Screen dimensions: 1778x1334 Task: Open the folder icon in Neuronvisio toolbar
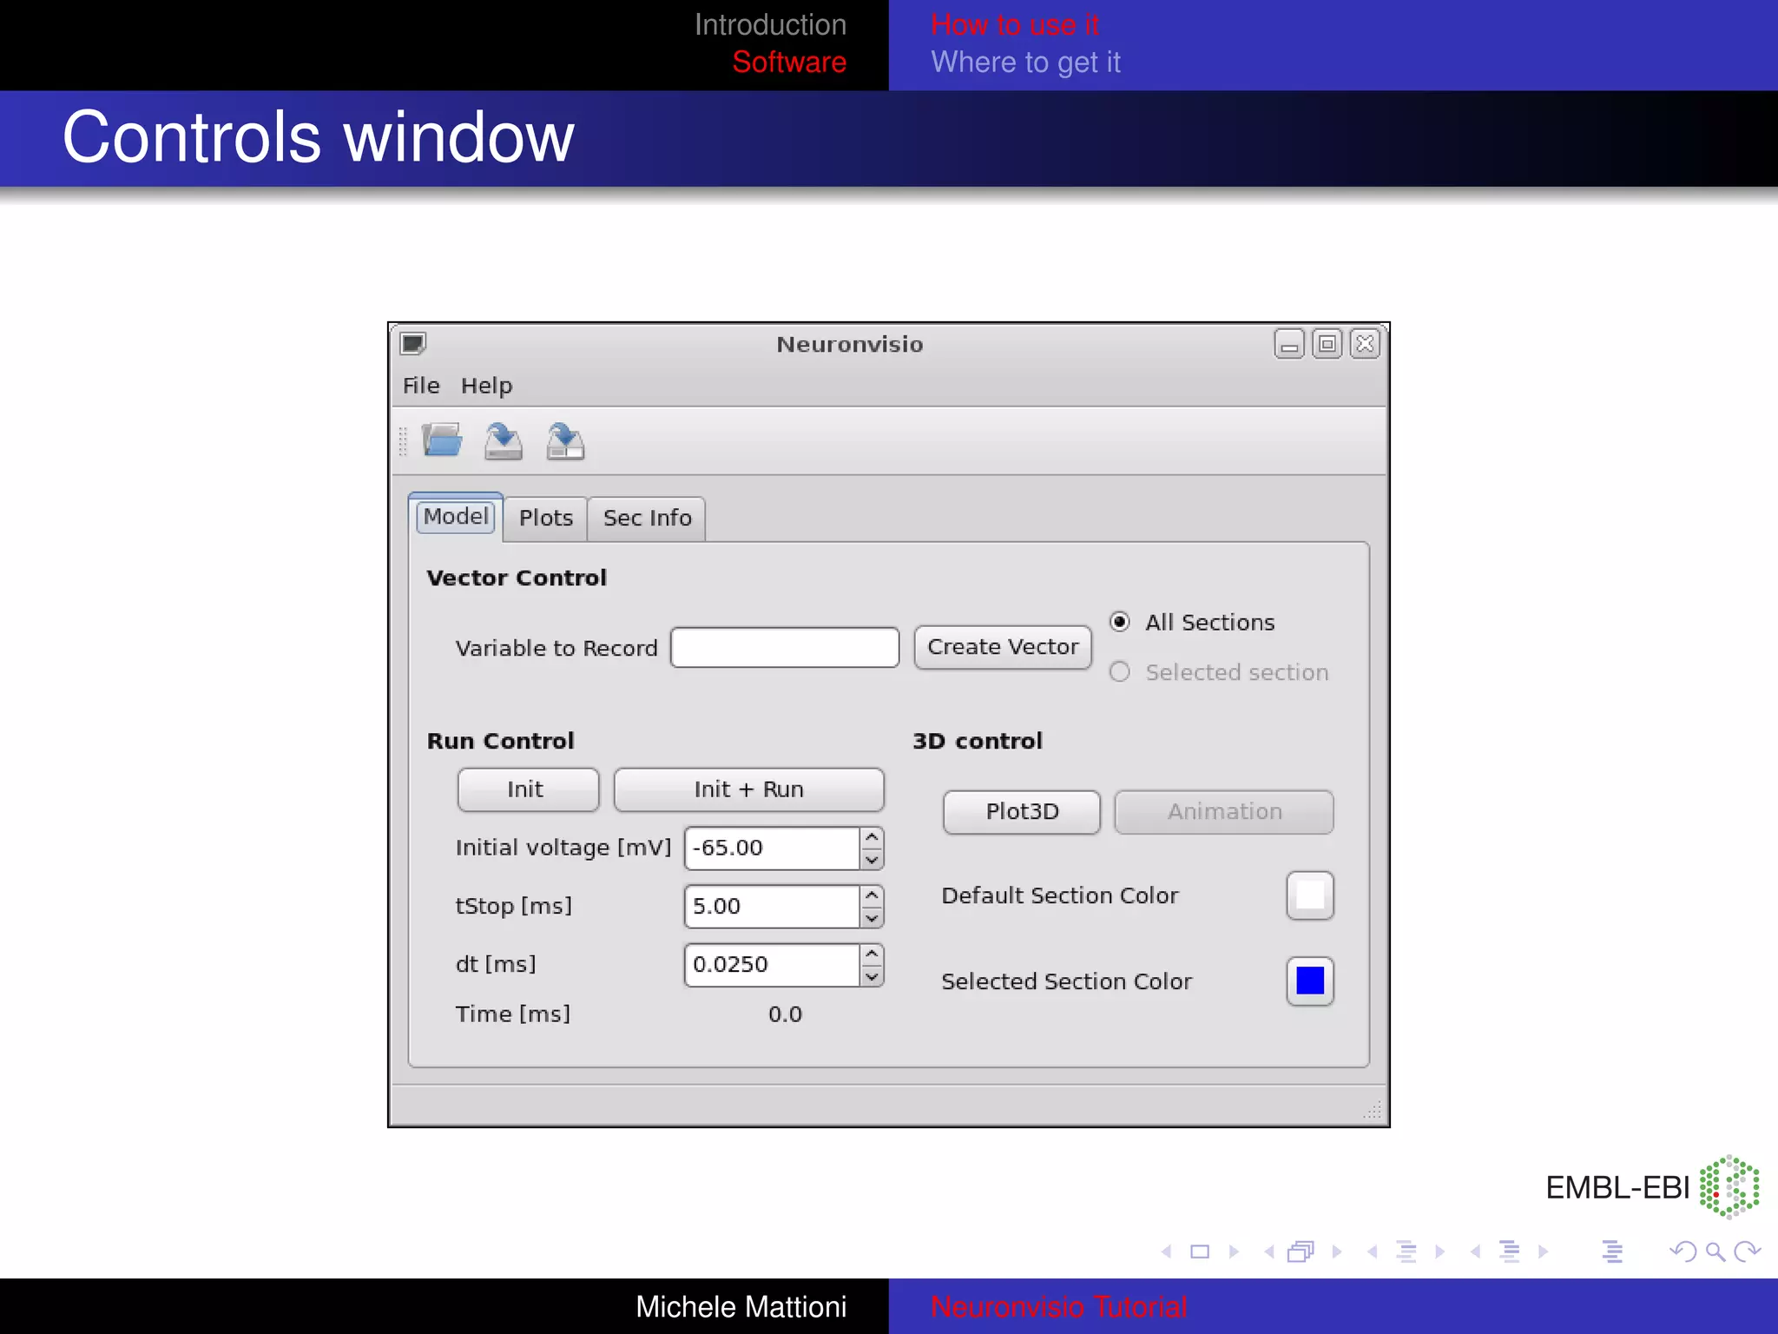pyautogui.click(x=442, y=440)
